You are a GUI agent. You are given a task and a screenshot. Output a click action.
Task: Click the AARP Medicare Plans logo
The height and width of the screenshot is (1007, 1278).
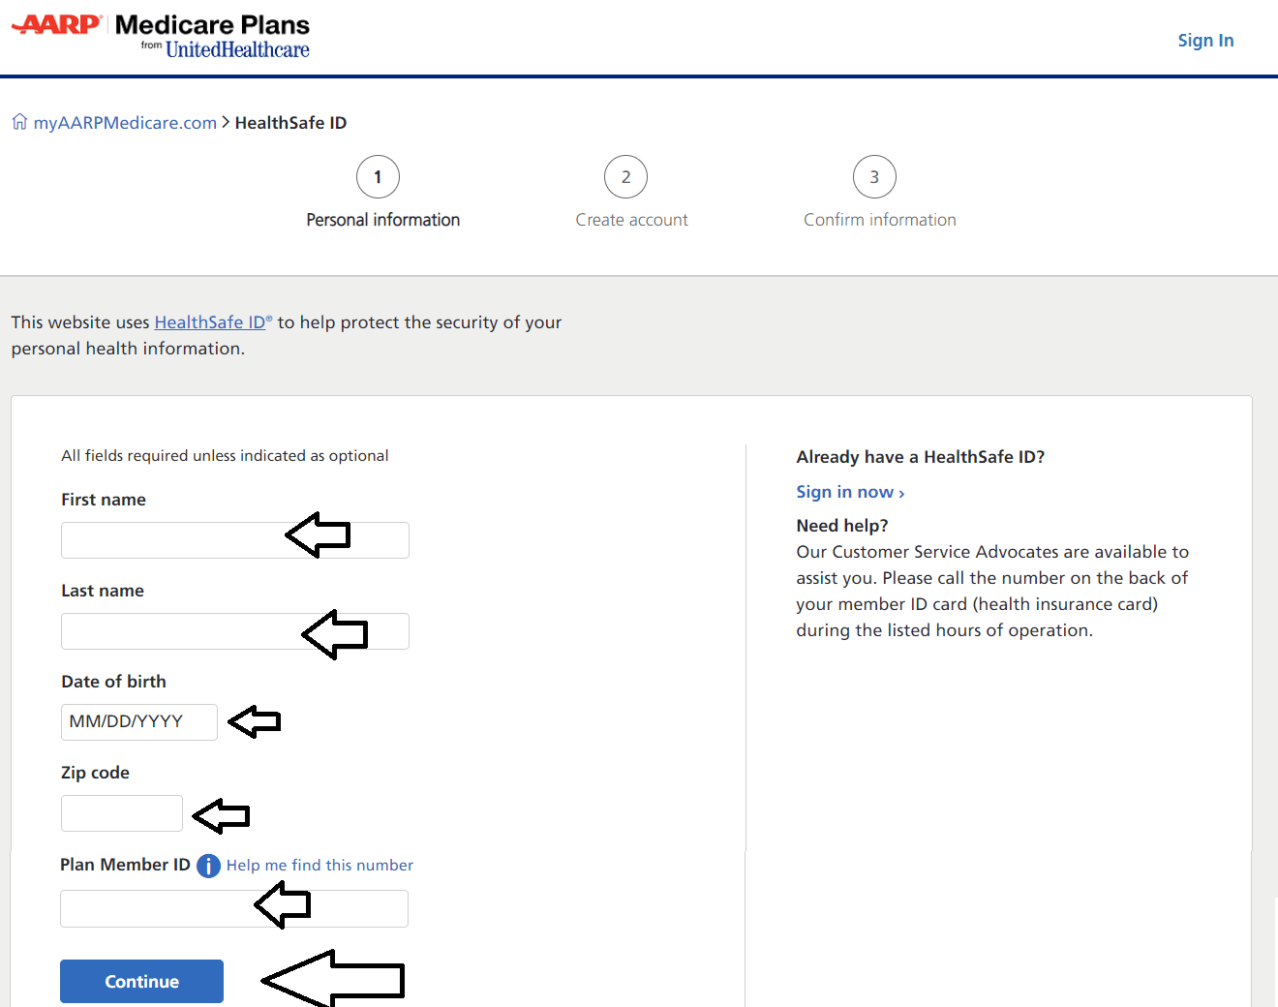click(x=161, y=37)
